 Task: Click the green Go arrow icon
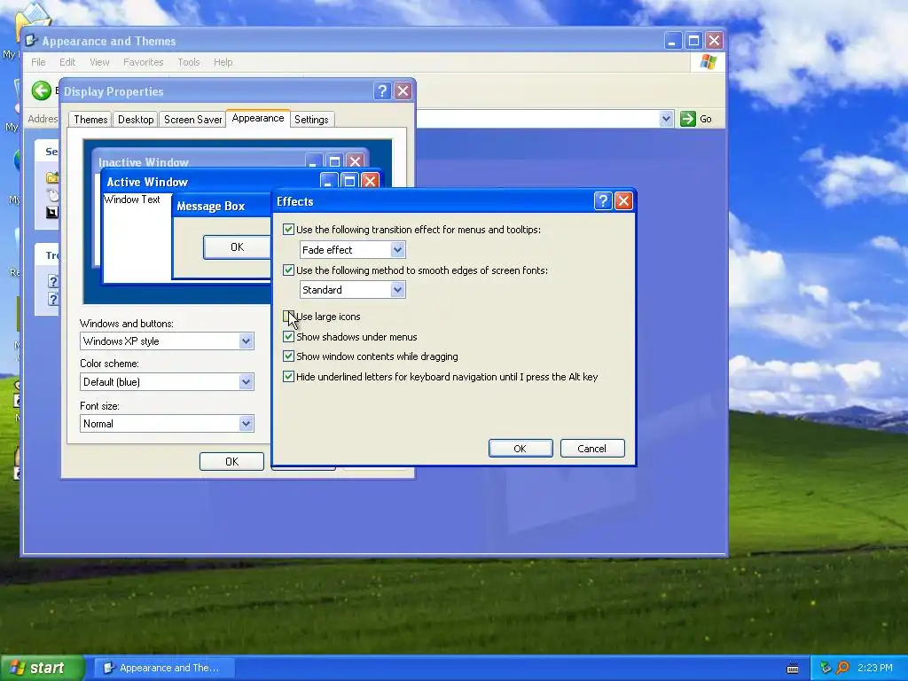(x=687, y=119)
